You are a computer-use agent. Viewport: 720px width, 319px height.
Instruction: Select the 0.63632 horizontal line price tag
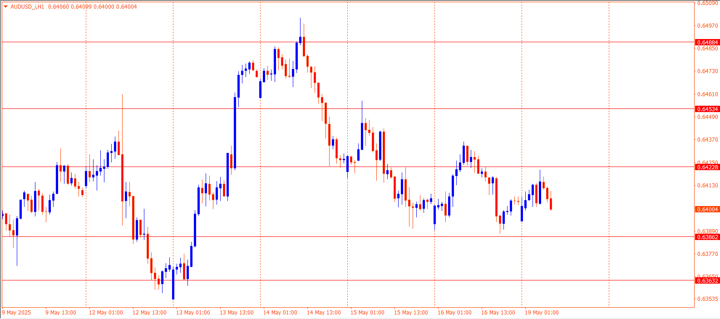707,280
